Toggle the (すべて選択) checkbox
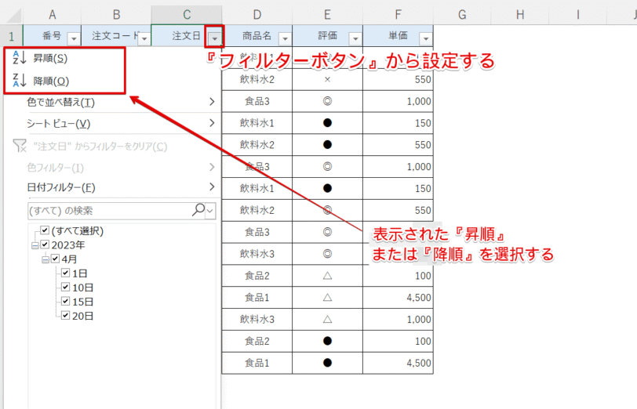Viewport: 637px width, 409px height. click(x=45, y=230)
